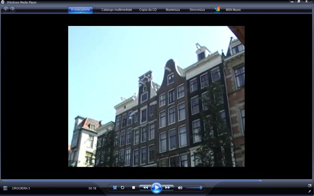This screenshot has height=196, width=314.
Task: Minimize the Windows Media Player window
Action: 292,2
